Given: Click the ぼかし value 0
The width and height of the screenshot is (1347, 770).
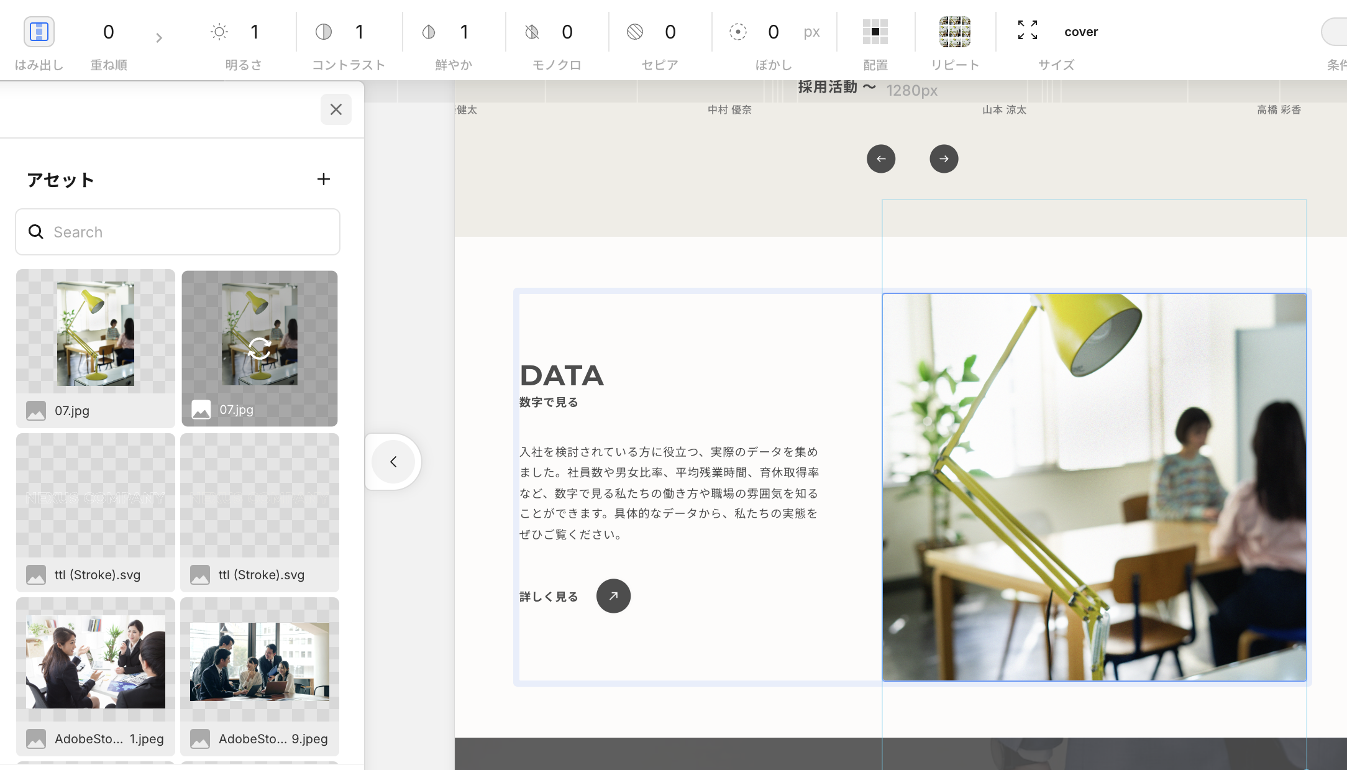Looking at the screenshot, I should [x=774, y=32].
